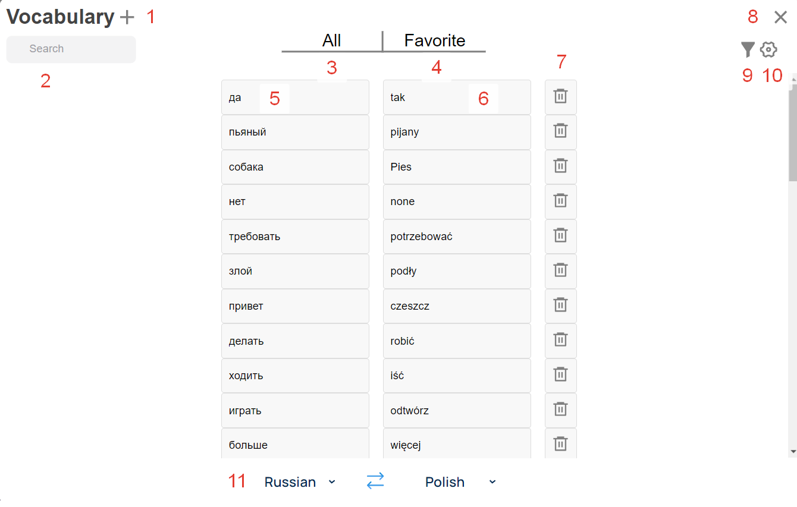Open the vocabulary settings gear
The image size is (797, 507).
pos(768,49)
